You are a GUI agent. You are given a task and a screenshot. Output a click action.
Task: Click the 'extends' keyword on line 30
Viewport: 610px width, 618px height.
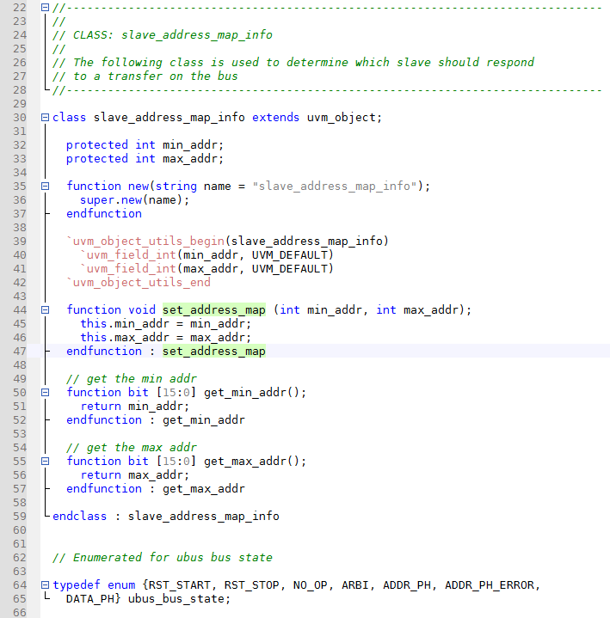point(275,118)
